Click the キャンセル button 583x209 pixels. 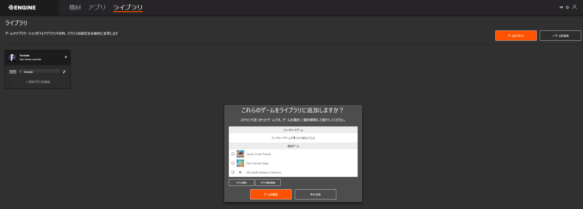click(x=316, y=194)
